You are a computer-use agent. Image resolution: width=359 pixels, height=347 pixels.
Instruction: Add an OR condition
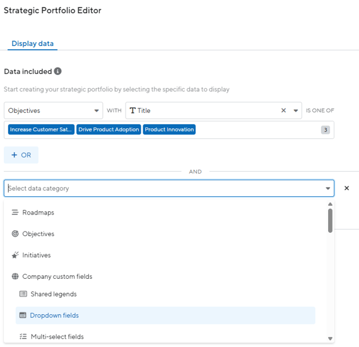click(x=21, y=155)
